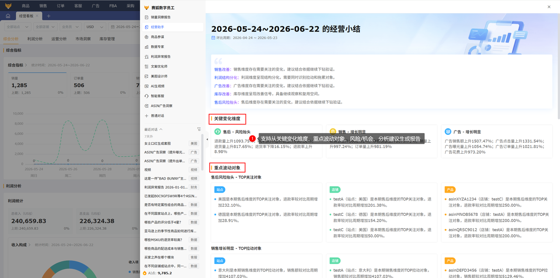Screen dimensions: 560x278
Task: Go to the home icon tab
Action: click(8, 16)
